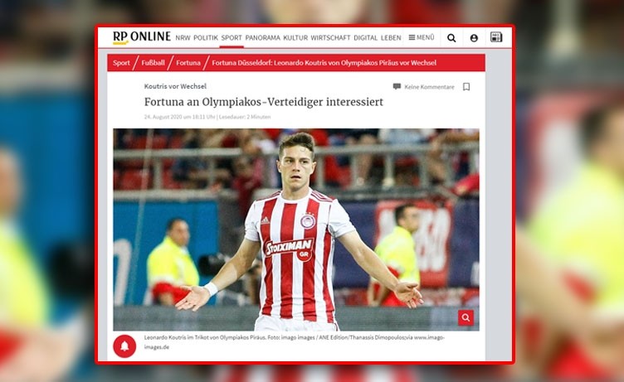The image size is (624, 382).
Task: Click the Koutris article photo
Action: coord(295,230)
